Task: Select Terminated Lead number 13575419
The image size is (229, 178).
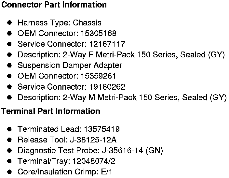Action: coord(101,129)
